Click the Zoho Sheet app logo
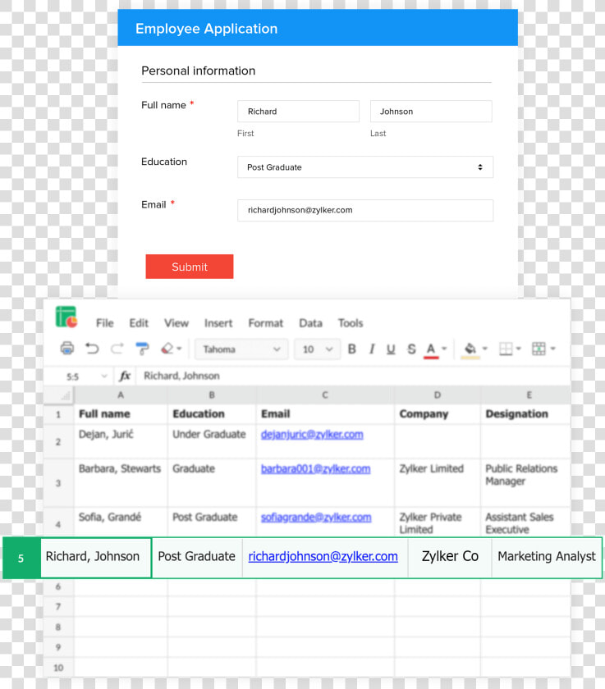Viewport: 605px width, 689px height. click(66, 317)
